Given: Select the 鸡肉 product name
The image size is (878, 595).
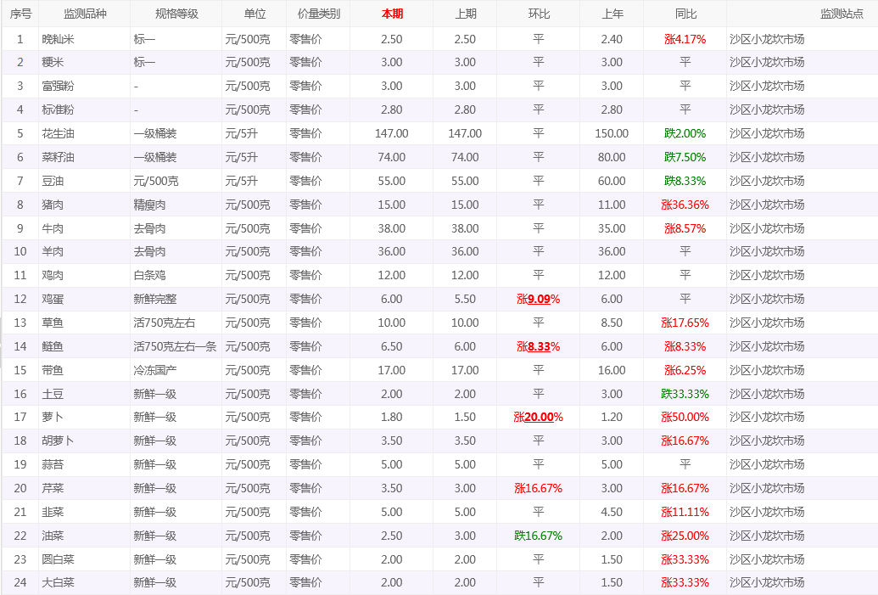Looking at the screenshot, I should [x=53, y=276].
